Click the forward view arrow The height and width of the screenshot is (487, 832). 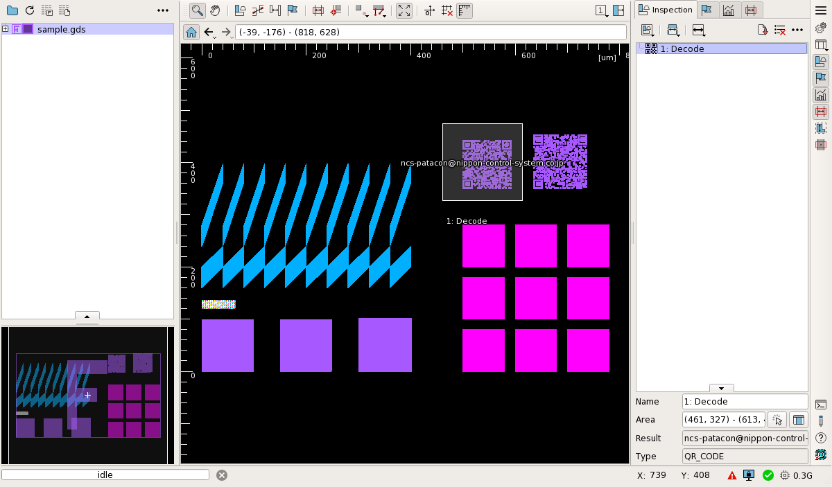(226, 33)
